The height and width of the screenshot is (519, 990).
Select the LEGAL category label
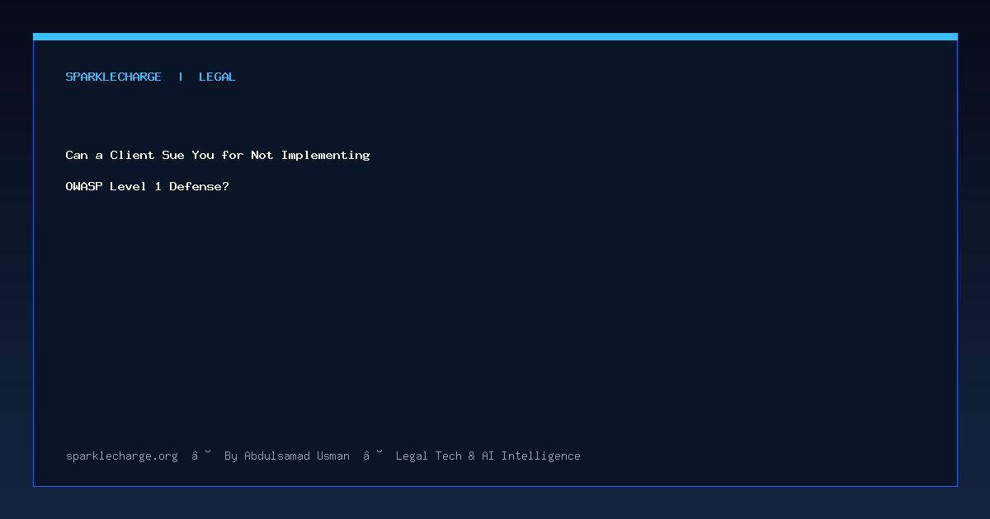pos(217,77)
